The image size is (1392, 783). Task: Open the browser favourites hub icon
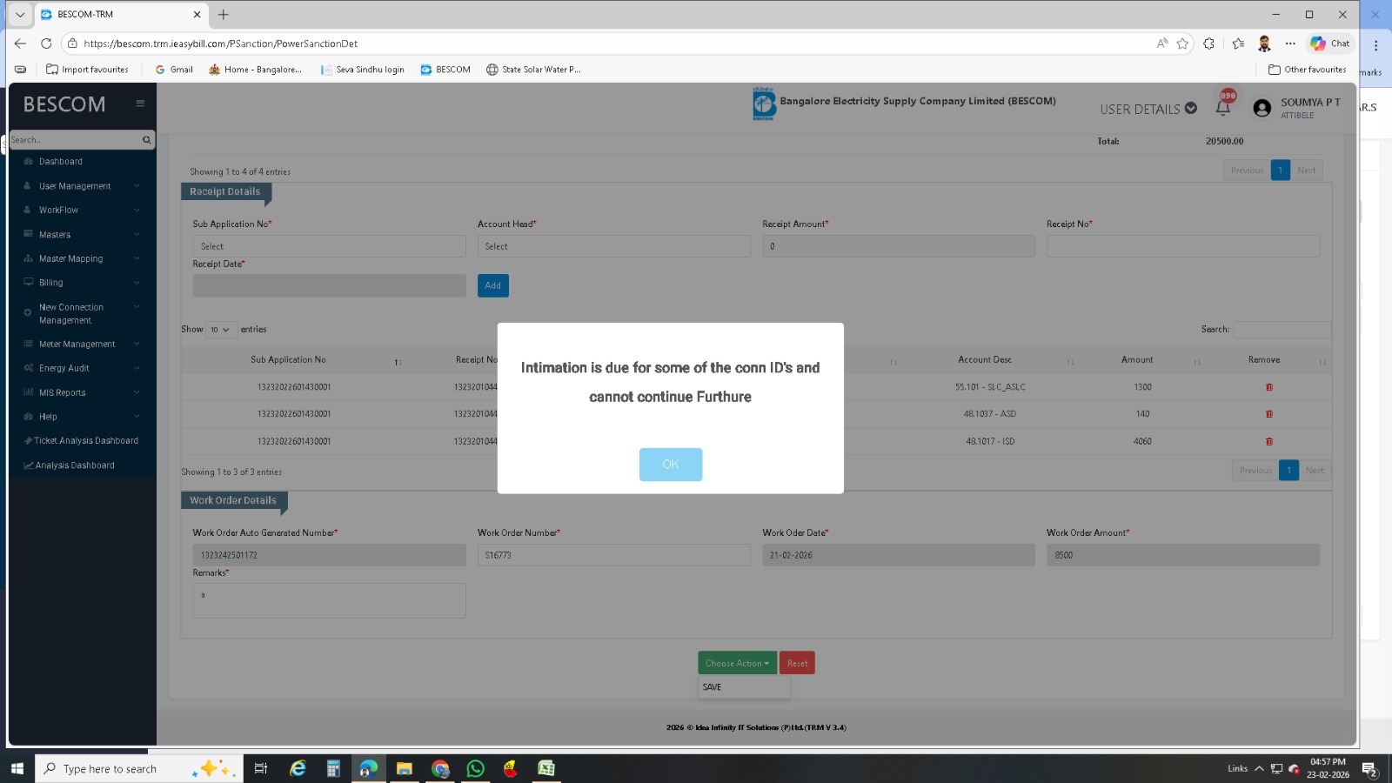click(x=1238, y=43)
